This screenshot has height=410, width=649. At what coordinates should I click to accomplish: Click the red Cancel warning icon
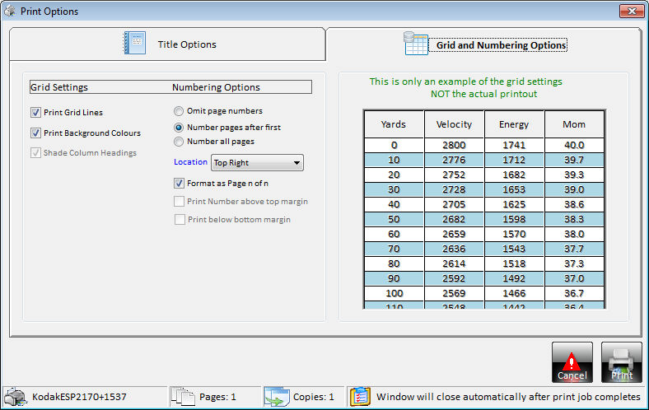tap(572, 362)
